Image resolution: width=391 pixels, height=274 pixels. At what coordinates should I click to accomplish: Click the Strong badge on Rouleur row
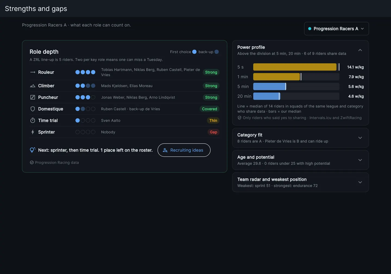pyautogui.click(x=211, y=72)
